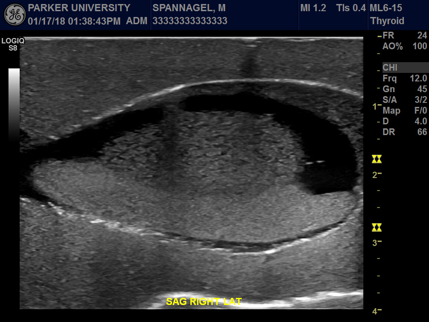Click the FR 24 frame rate value
Viewport: 429px width, 322px height.
405,35
